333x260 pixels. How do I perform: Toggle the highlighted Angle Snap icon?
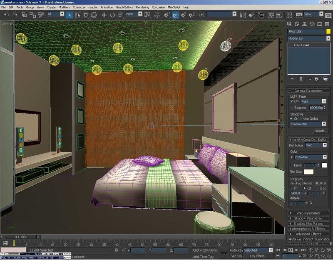pyautogui.click(x=175, y=15)
